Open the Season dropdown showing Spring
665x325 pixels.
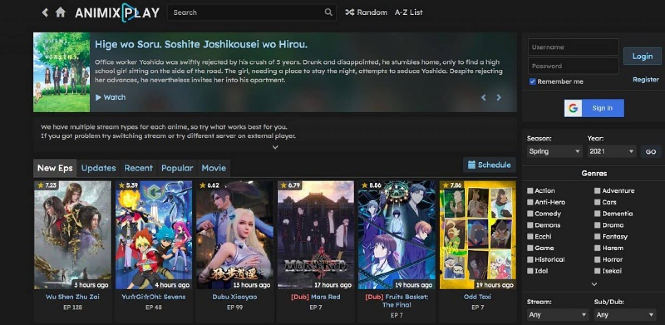click(554, 151)
